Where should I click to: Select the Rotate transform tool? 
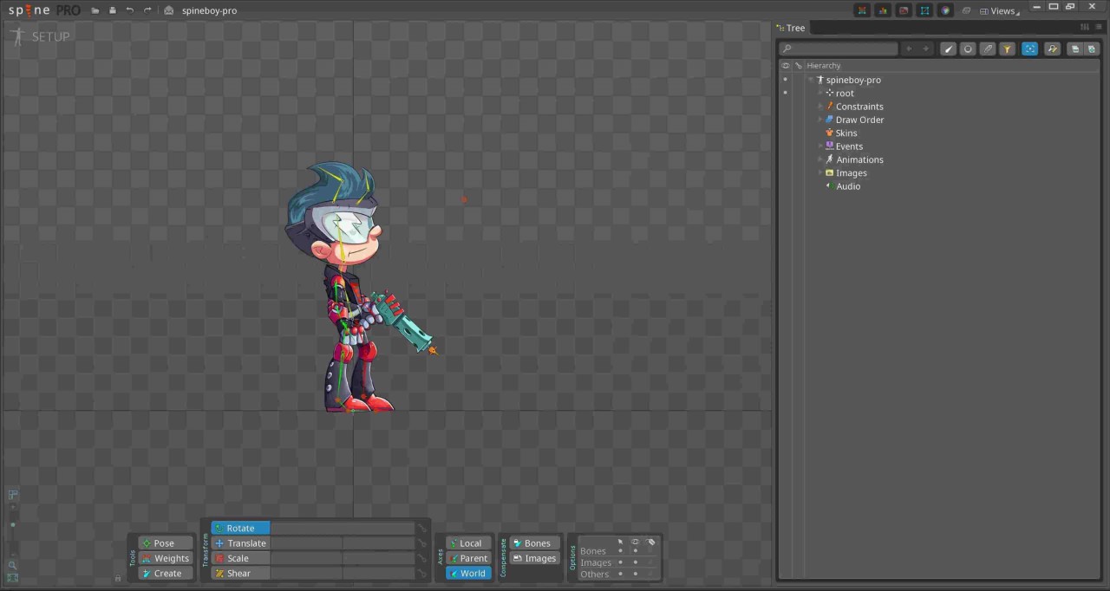coord(240,528)
